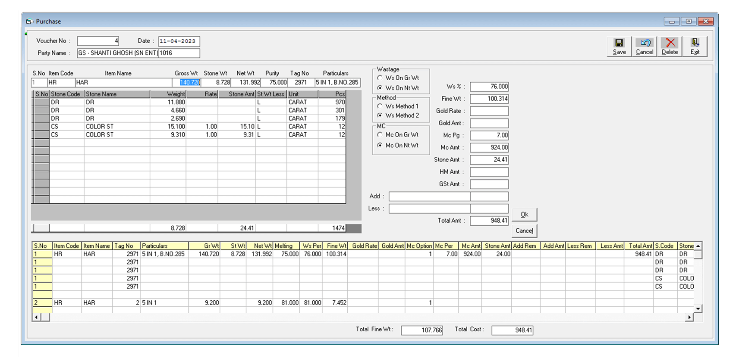This screenshot has width=736, height=358.
Task: Click St Wt Less column header
Action: pyautogui.click(x=271, y=94)
